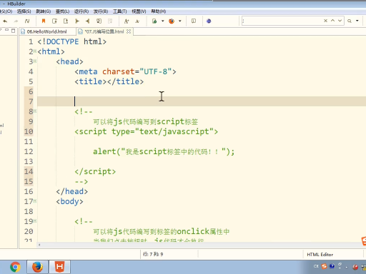Open the 查找(L) menu
The image size is (366, 274).
point(62,11)
